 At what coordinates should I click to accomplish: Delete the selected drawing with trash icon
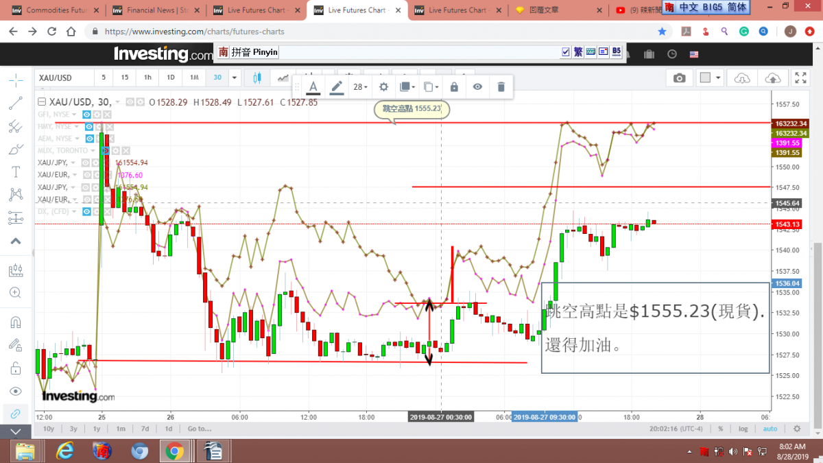coord(501,86)
